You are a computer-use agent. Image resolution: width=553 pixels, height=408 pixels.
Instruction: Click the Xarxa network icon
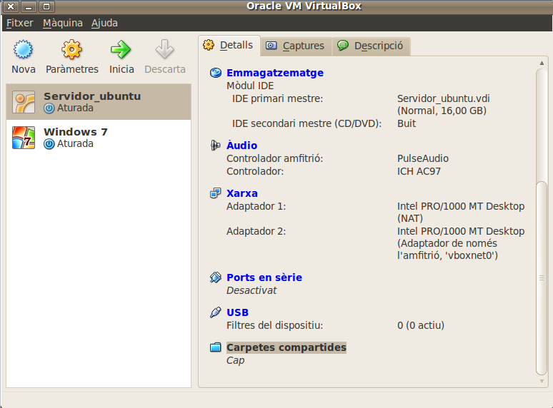[216, 193]
